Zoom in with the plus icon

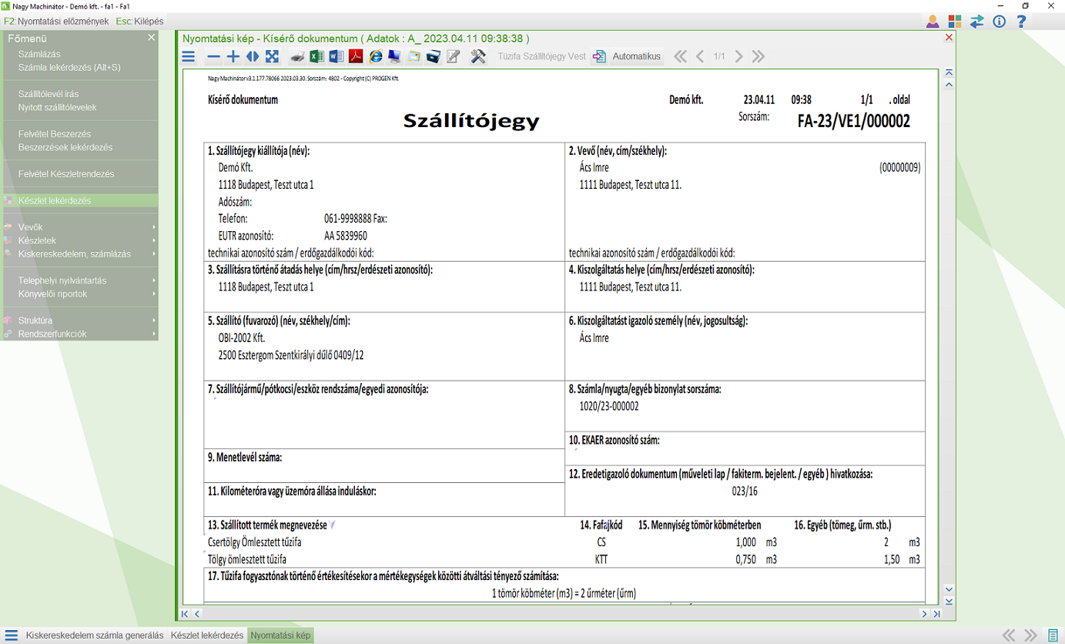click(233, 56)
